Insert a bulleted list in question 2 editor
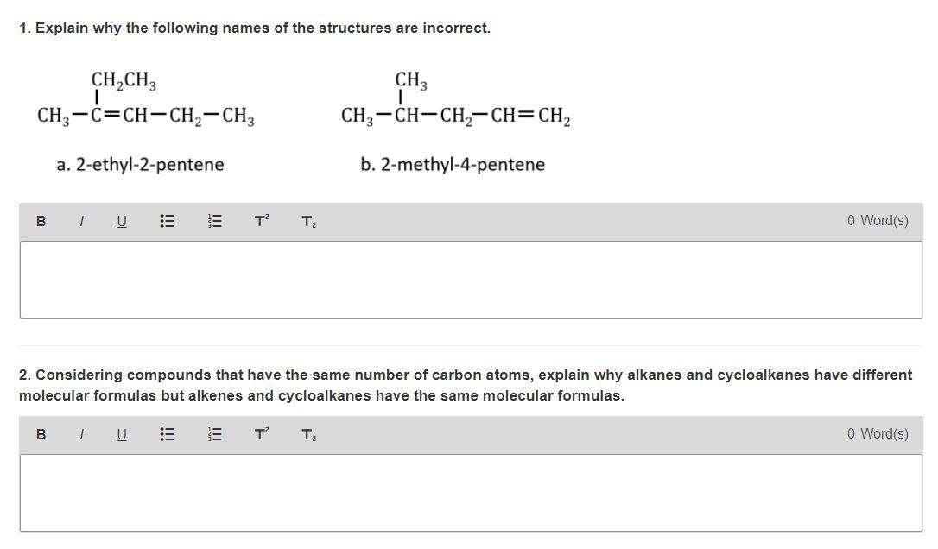 [166, 435]
